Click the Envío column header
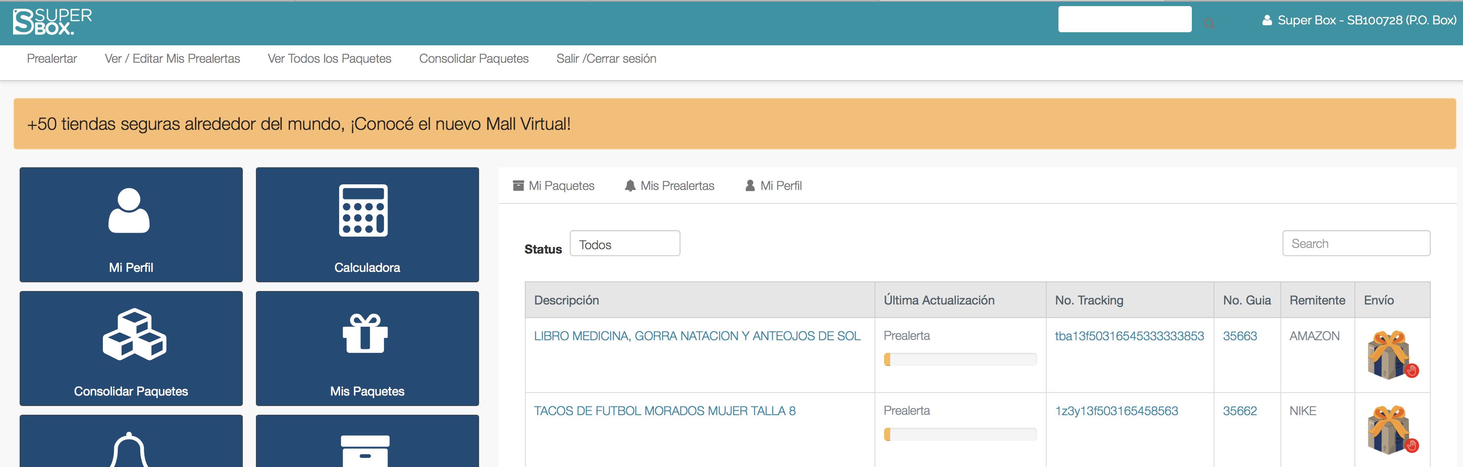The height and width of the screenshot is (467, 1463). coord(1392,300)
